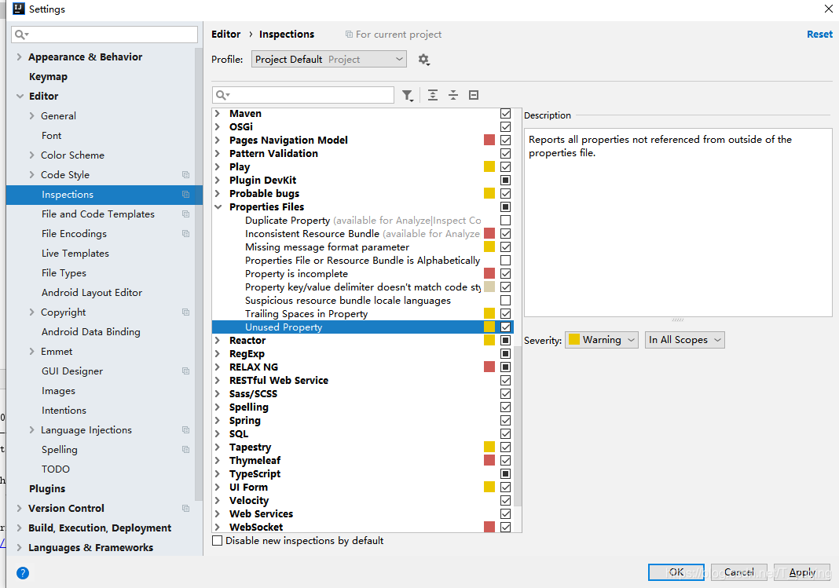Image resolution: width=839 pixels, height=588 pixels.
Task: Open the In All Scopes dropdown
Action: point(685,340)
